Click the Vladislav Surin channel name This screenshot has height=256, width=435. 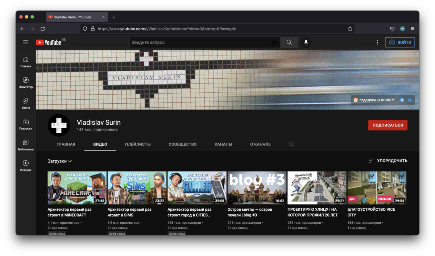point(99,123)
